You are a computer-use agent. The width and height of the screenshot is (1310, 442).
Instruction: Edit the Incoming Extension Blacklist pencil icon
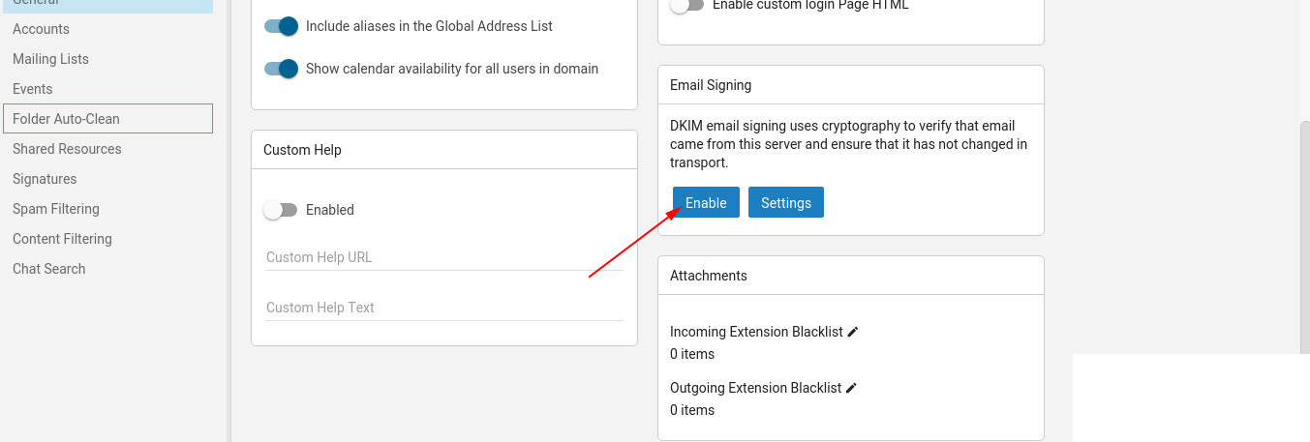pos(853,332)
